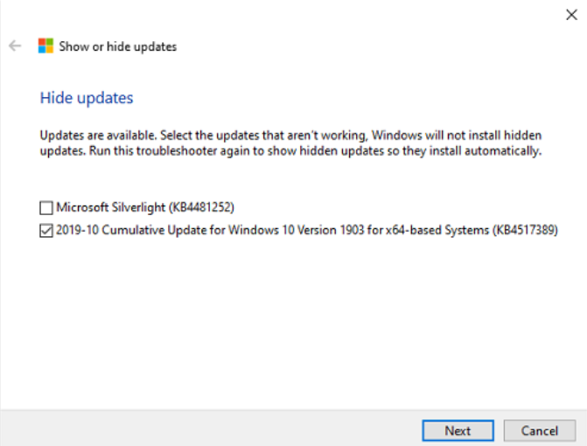Click the "Show or hide updates" title text
Viewport: 587px width, 446px height.
(x=117, y=46)
